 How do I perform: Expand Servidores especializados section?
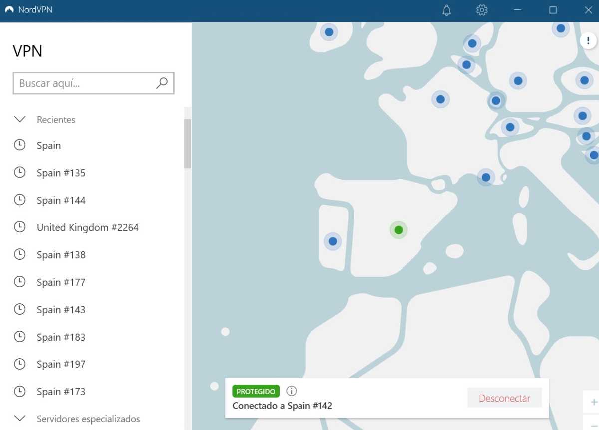(19, 419)
